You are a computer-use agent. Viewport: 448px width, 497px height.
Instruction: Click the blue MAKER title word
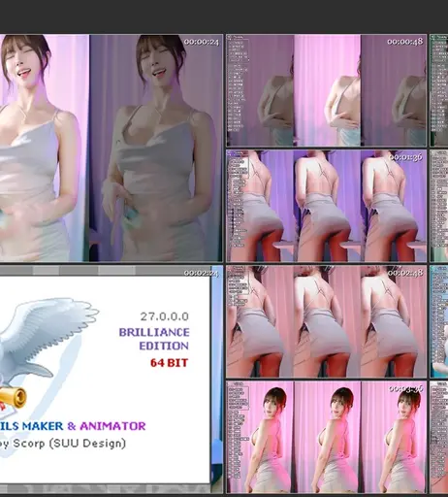[x=43, y=426]
